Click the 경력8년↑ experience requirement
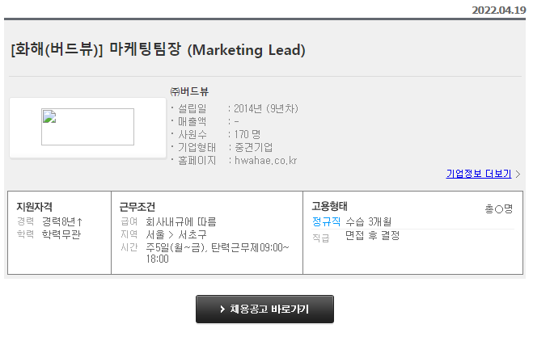The height and width of the screenshot is (358, 533). pos(62,221)
